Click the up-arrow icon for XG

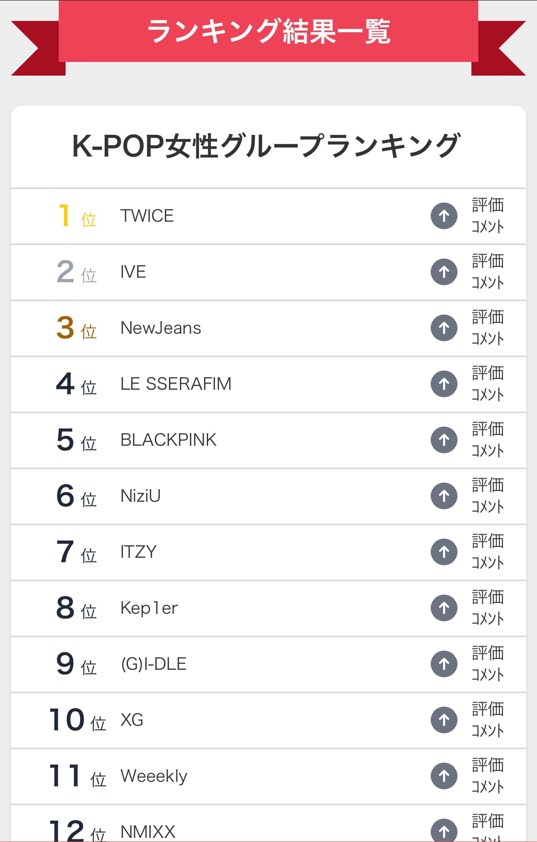[x=444, y=720]
